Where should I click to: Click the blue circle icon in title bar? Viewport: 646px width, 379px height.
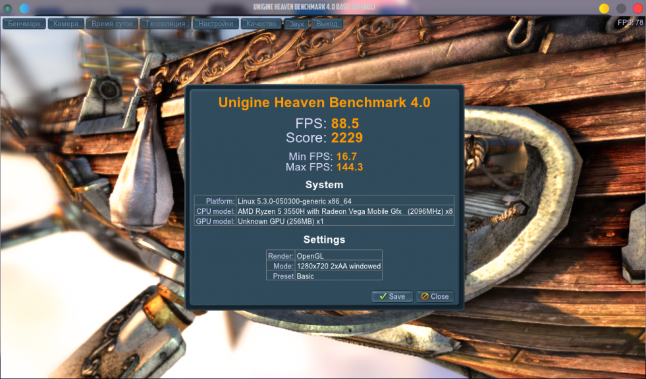[24, 9]
